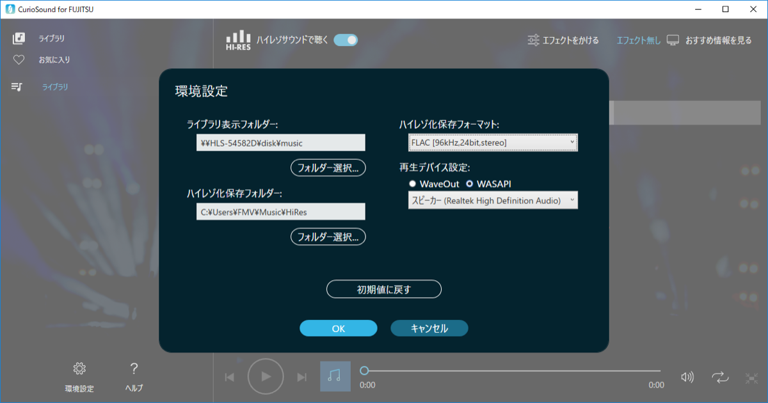Click the volume speaker icon
This screenshot has width=768, height=403.
[687, 377]
